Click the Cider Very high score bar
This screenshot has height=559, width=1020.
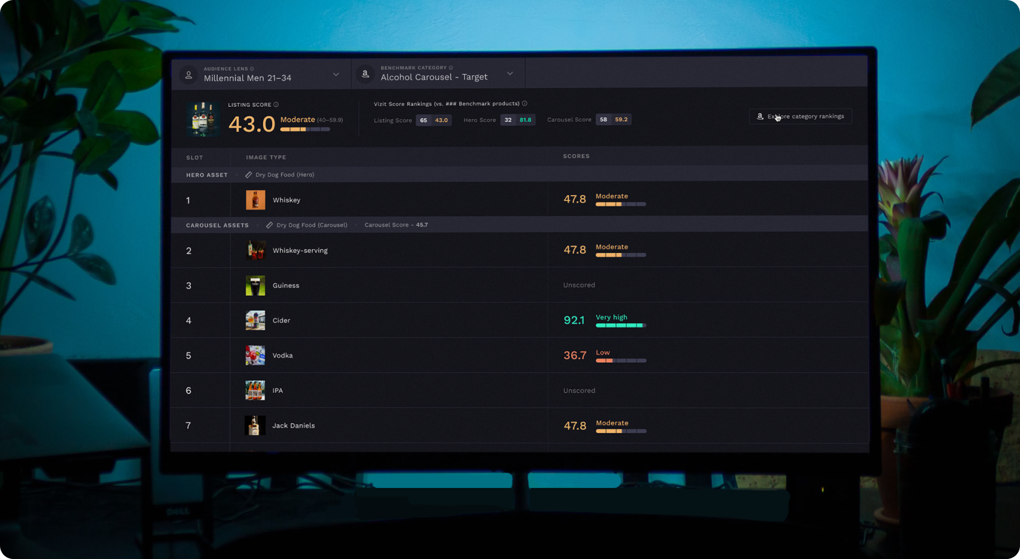click(x=621, y=325)
